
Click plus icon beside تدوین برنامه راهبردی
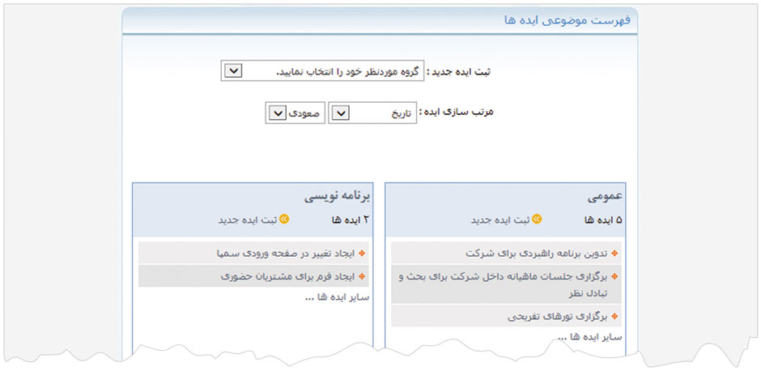[615, 254]
